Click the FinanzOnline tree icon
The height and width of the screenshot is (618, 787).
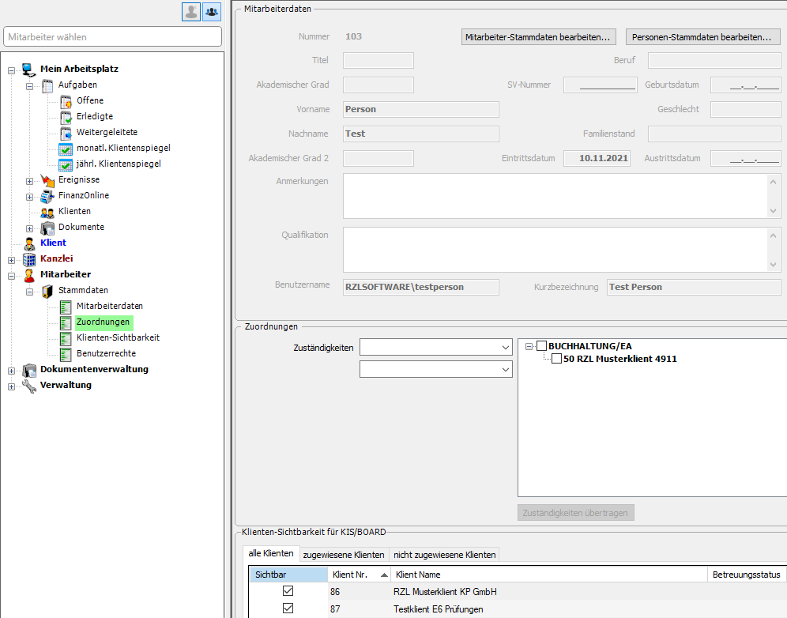(x=47, y=195)
